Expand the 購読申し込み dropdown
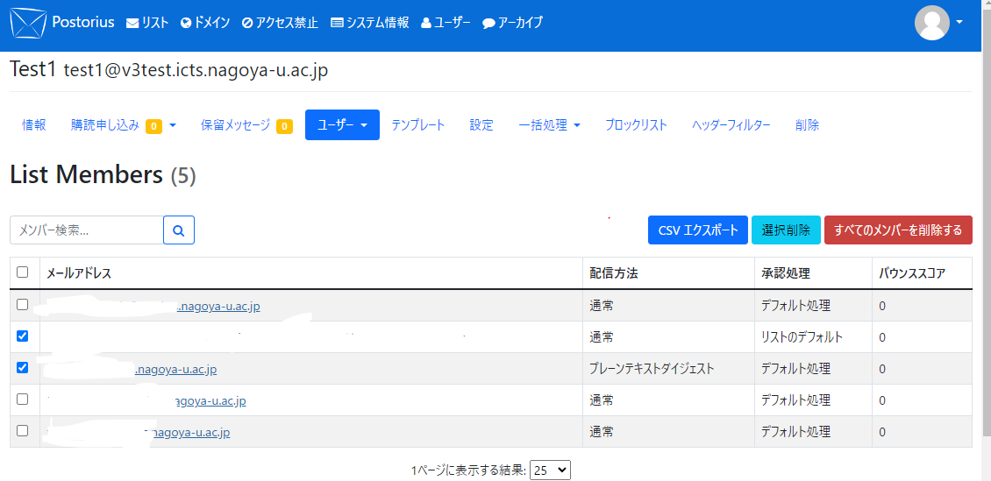 click(x=124, y=125)
